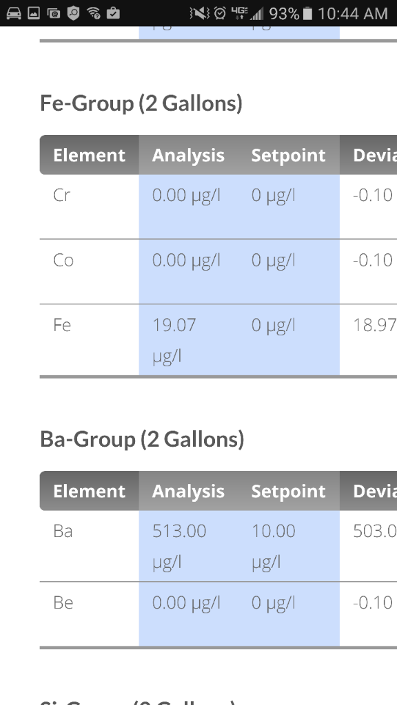
Task: Tap the image notification icon
Action: 34,13
